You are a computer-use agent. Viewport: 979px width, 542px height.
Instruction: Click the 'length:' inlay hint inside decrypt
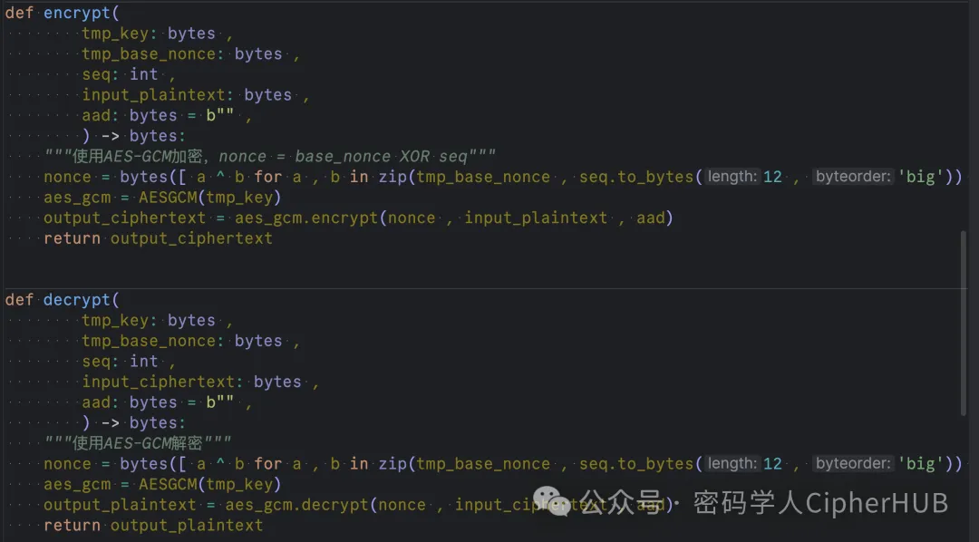[x=732, y=463]
